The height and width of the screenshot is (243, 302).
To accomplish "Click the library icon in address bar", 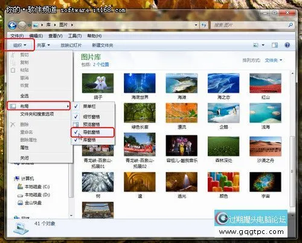I will pyautogui.click(x=36, y=25).
